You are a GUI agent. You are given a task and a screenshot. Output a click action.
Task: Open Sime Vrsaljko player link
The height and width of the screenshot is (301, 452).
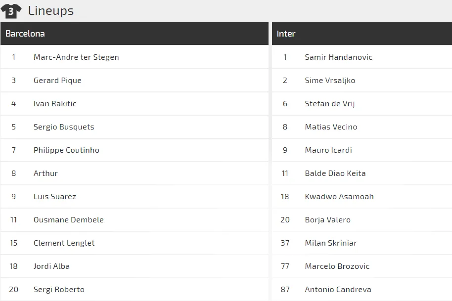(330, 80)
